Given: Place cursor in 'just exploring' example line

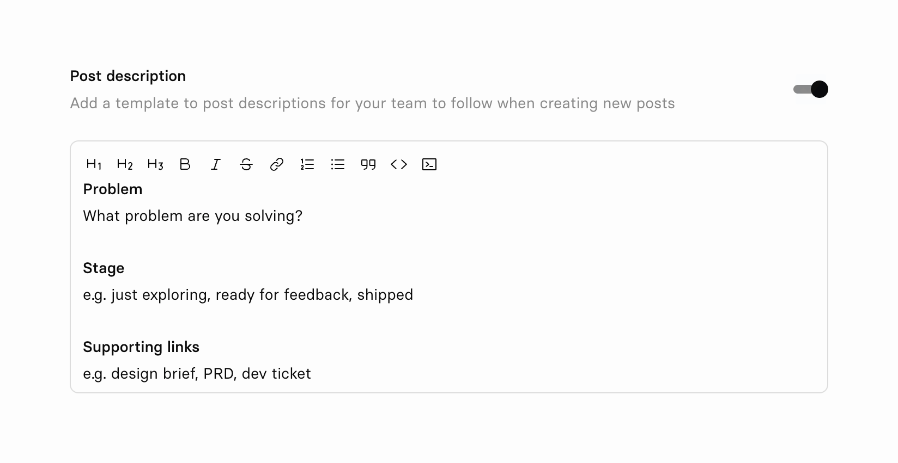Looking at the screenshot, I should click(x=248, y=295).
